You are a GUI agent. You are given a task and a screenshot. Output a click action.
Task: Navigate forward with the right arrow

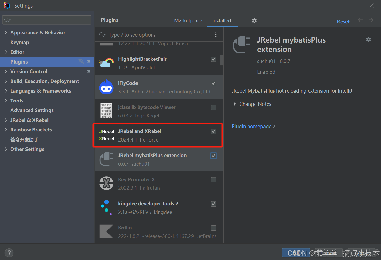tap(371, 20)
